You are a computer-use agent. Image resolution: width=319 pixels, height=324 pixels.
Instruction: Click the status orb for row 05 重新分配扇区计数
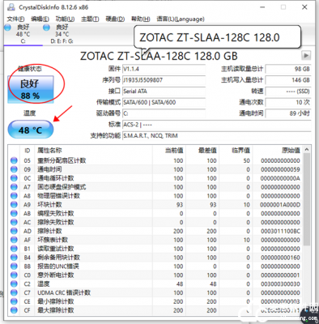point(14,160)
